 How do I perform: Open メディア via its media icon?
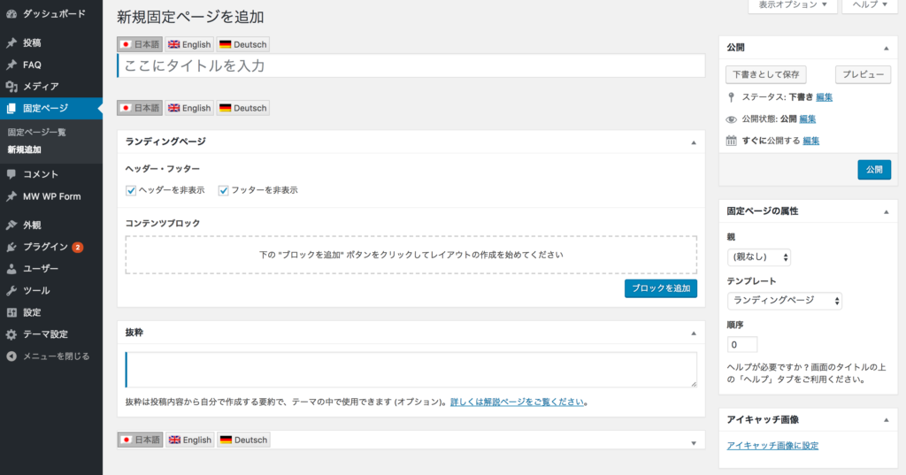12,87
